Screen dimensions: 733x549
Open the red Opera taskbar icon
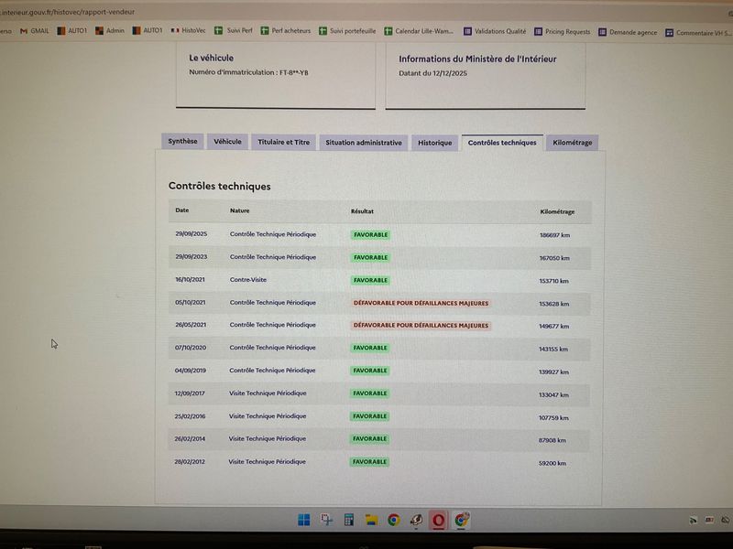(439, 521)
